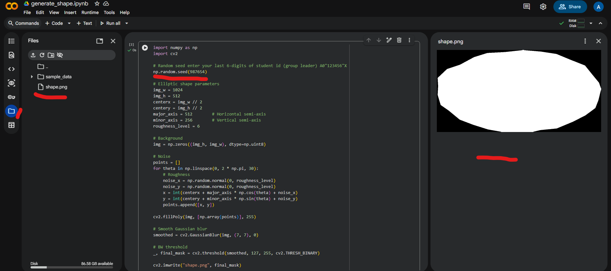Open the table of contents sidebar icon
The width and height of the screenshot is (611, 271).
tap(11, 41)
